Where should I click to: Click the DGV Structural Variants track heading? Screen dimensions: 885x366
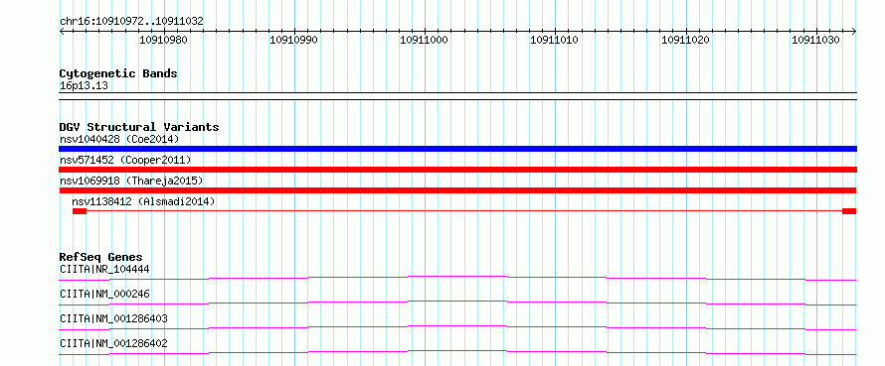click(139, 127)
